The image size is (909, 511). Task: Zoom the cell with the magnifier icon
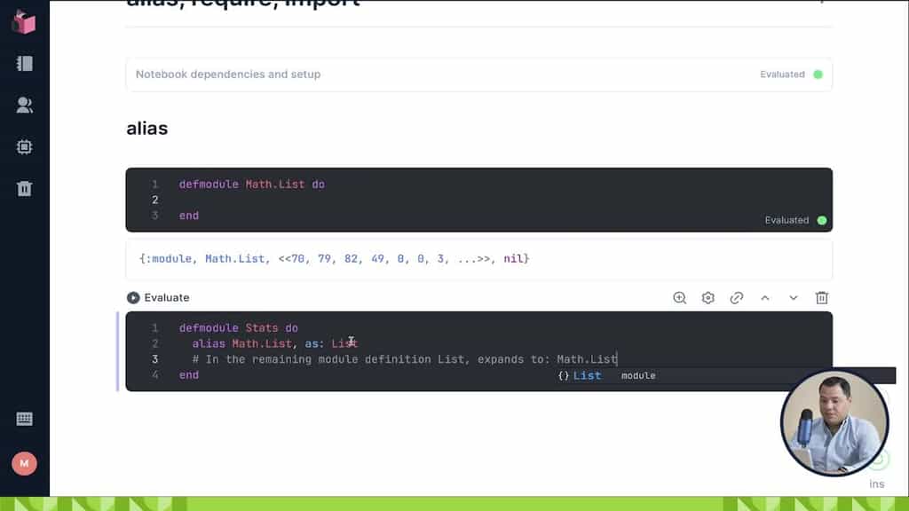(679, 298)
